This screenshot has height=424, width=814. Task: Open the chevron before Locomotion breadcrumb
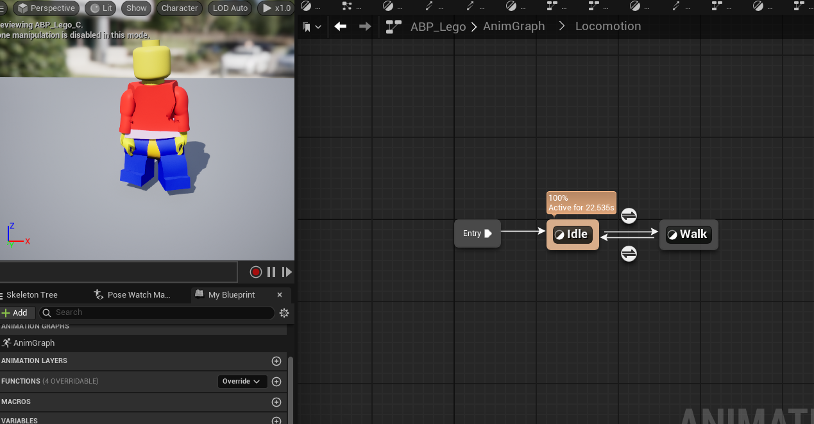(x=563, y=27)
